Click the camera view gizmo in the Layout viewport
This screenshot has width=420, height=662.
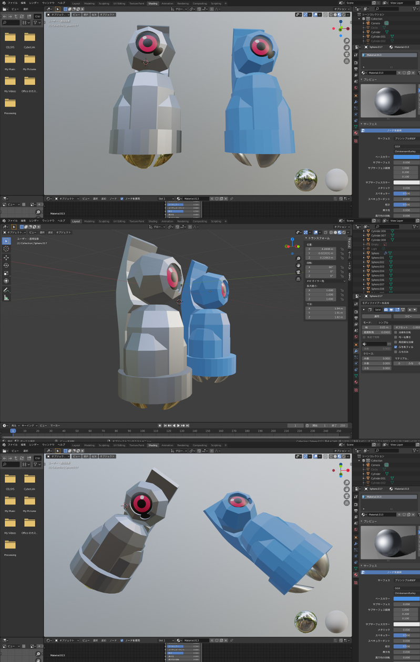pos(299,272)
